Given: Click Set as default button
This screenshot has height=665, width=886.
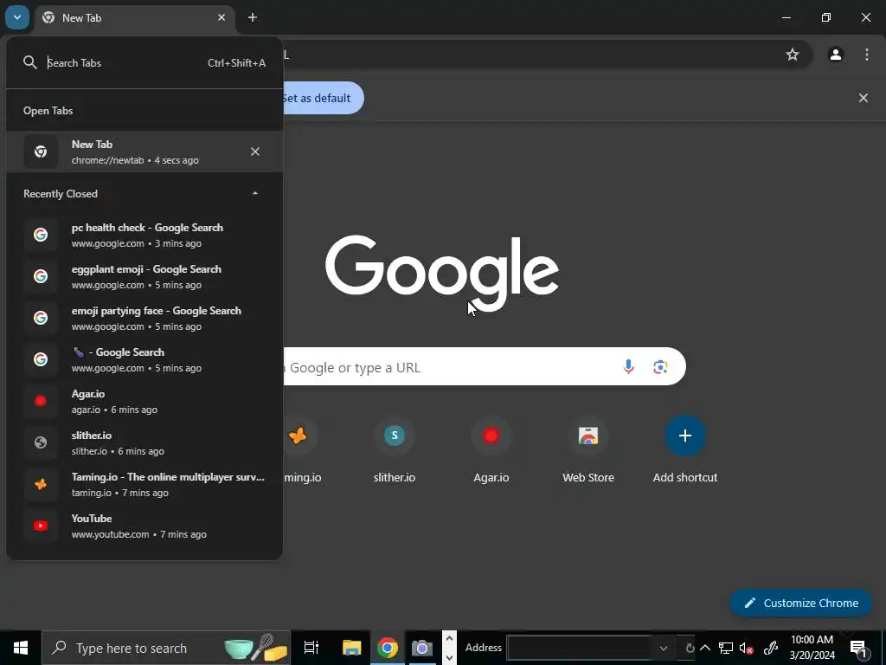Looking at the screenshot, I should click(x=323, y=98).
